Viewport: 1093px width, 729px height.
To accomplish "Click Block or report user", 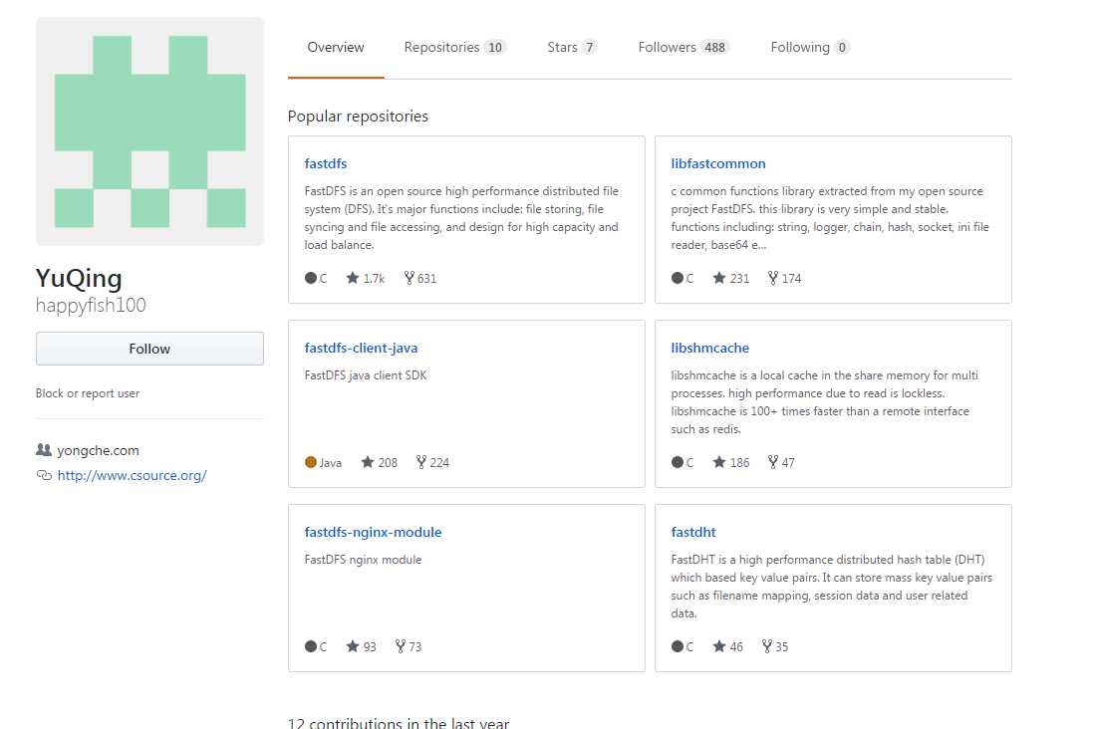I will pyautogui.click(x=88, y=393).
